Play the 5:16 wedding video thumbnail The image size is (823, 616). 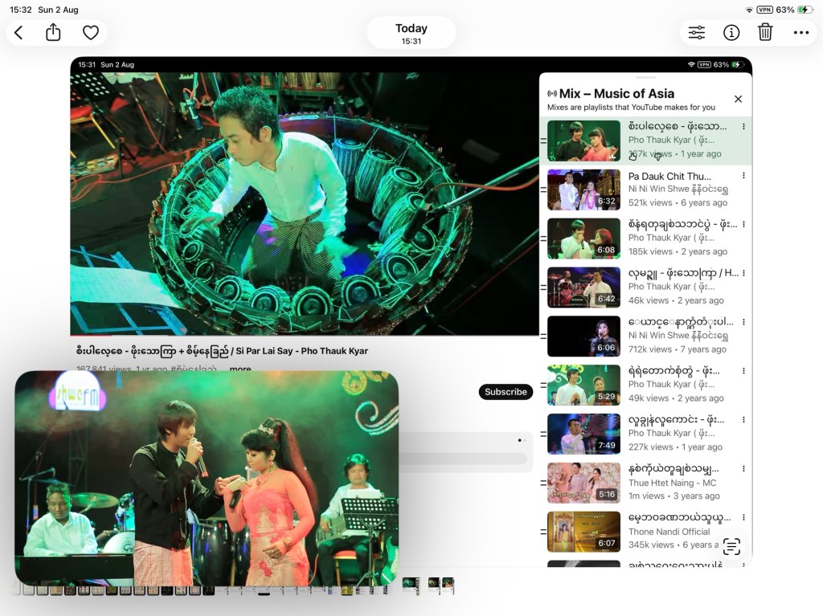point(583,483)
